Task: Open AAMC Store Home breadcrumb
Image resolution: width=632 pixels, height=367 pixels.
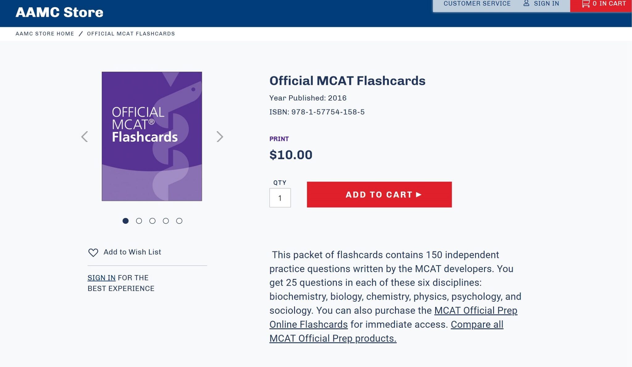Action: [x=44, y=33]
